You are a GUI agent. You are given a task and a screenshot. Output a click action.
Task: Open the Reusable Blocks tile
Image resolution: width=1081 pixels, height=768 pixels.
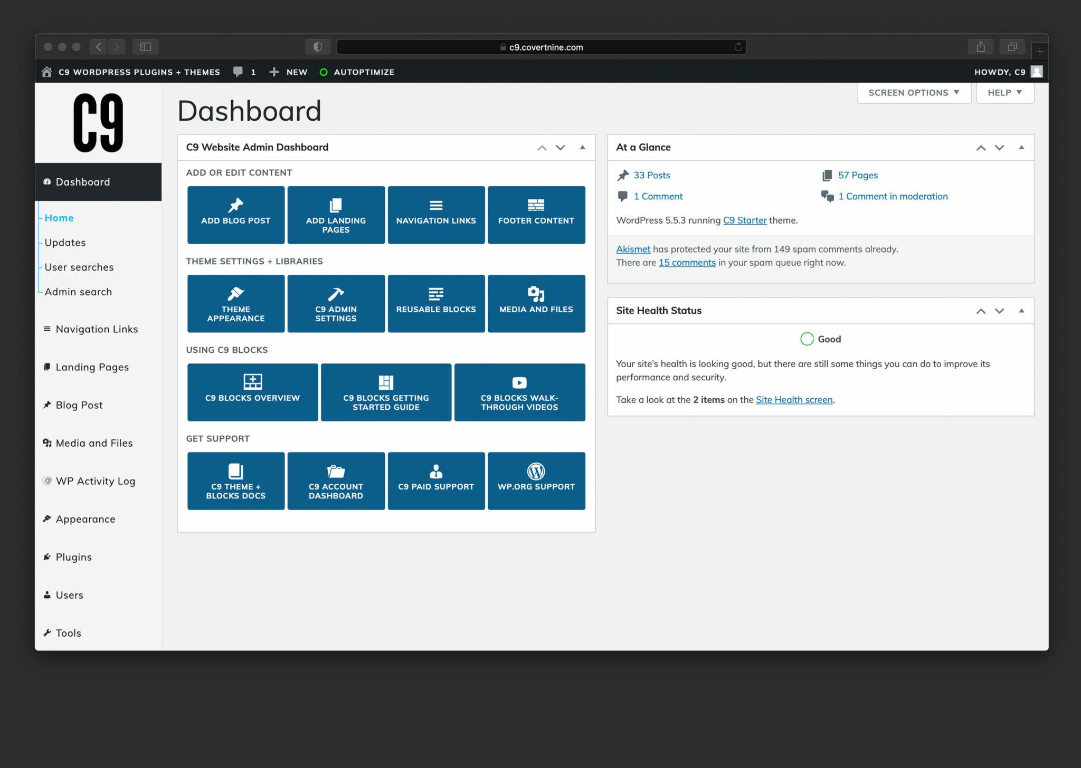(x=436, y=303)
